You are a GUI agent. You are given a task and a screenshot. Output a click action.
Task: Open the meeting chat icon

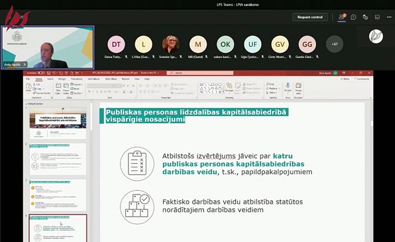click(354, 17)
